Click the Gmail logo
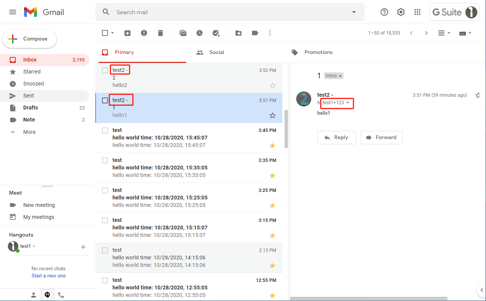486x301 pixels. pyautogui.click(x=44, y=12)
